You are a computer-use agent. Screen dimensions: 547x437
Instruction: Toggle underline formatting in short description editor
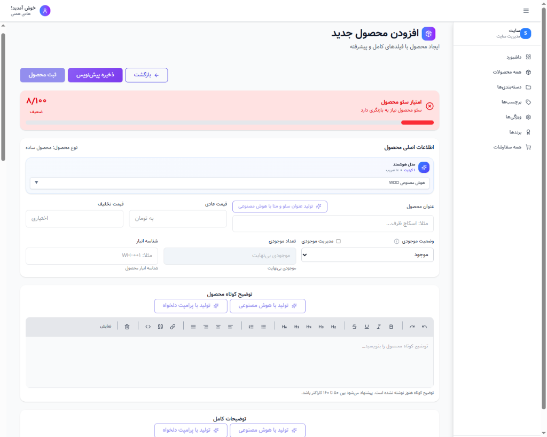366,327
